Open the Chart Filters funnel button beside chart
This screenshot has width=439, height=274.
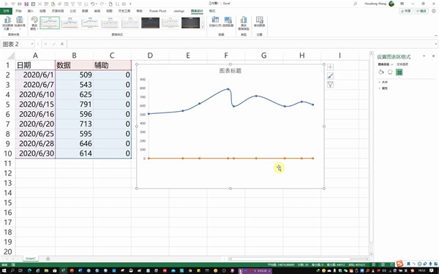(x=331, y=85)
